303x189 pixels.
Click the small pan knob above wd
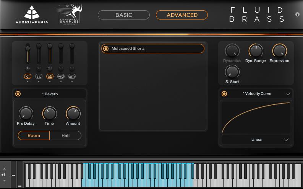coord(61,68)
